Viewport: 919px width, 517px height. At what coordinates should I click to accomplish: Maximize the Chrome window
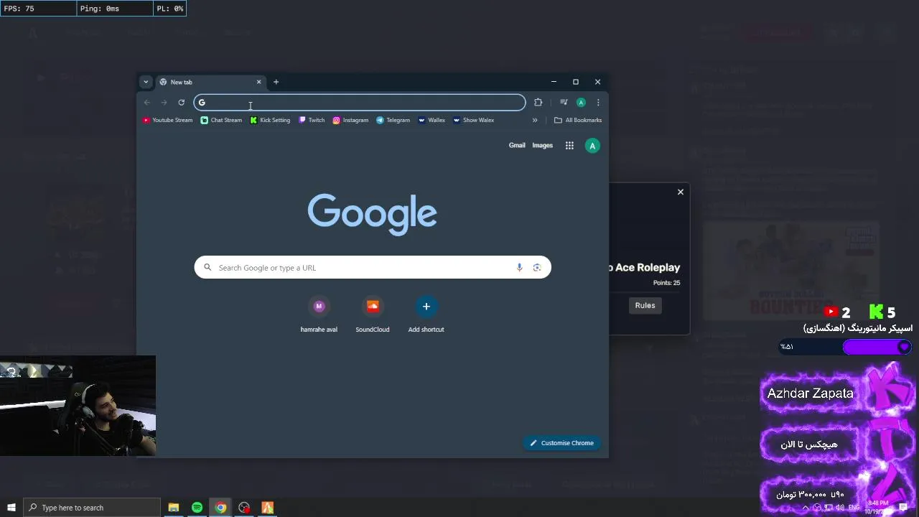pos(575,82)
